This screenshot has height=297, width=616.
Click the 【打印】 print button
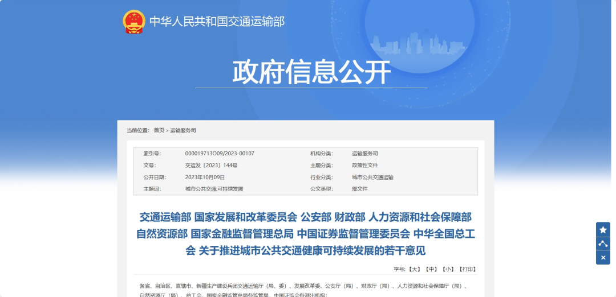[468, 269]
